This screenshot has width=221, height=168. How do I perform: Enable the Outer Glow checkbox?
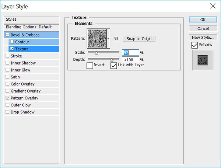[x=7, y=105]
